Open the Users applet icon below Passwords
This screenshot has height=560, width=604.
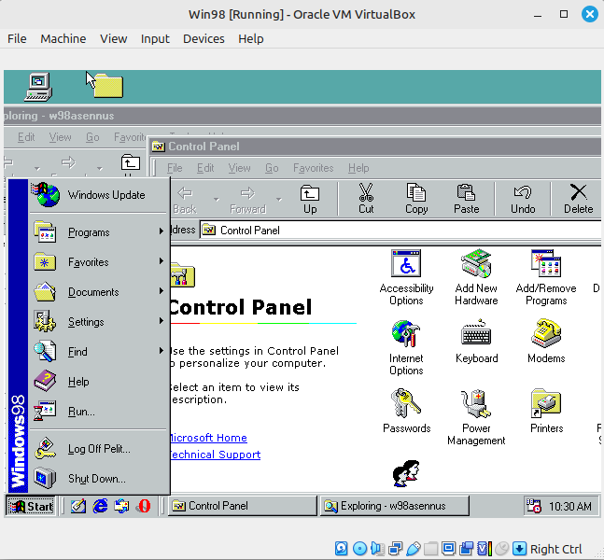pos(406,474)
